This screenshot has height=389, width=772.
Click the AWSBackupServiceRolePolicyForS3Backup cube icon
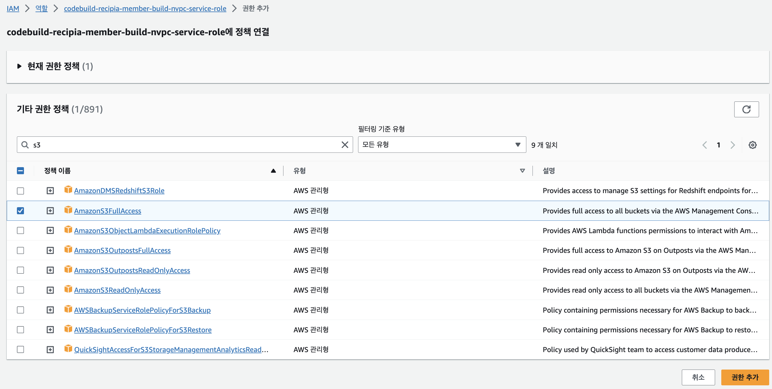click(x=68, y=309)
